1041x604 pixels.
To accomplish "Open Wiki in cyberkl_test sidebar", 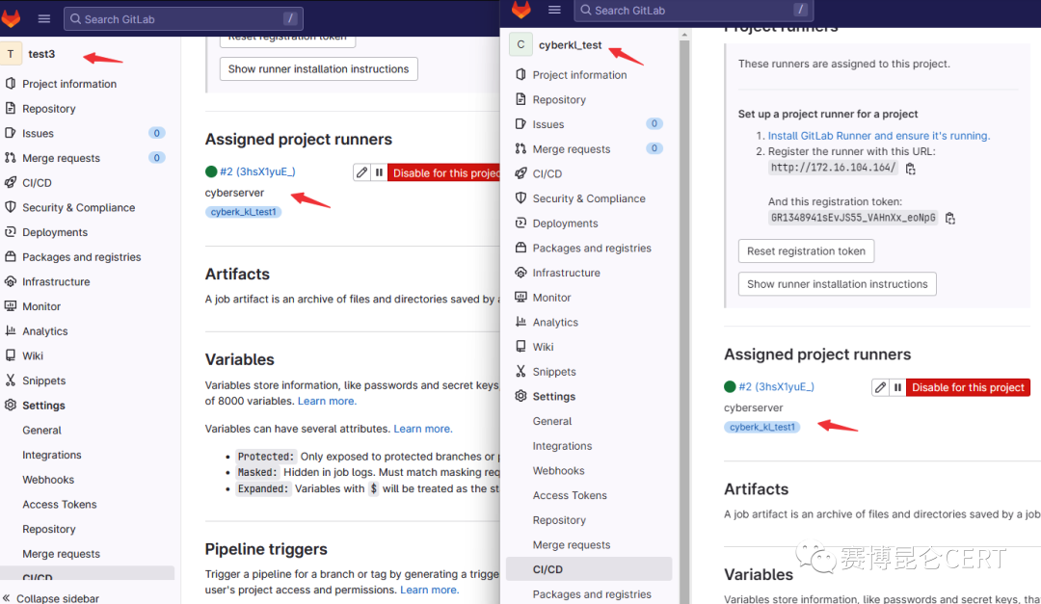I will click(x=543, y=347).
